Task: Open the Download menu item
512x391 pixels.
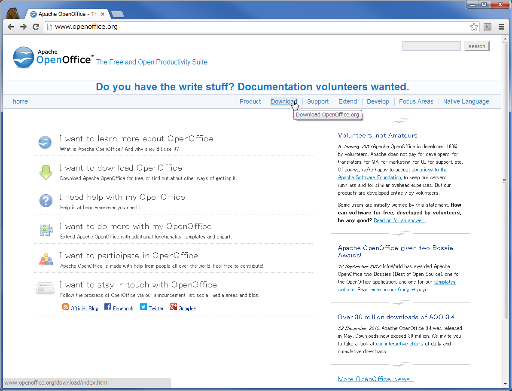Action: tap(284, 101)
